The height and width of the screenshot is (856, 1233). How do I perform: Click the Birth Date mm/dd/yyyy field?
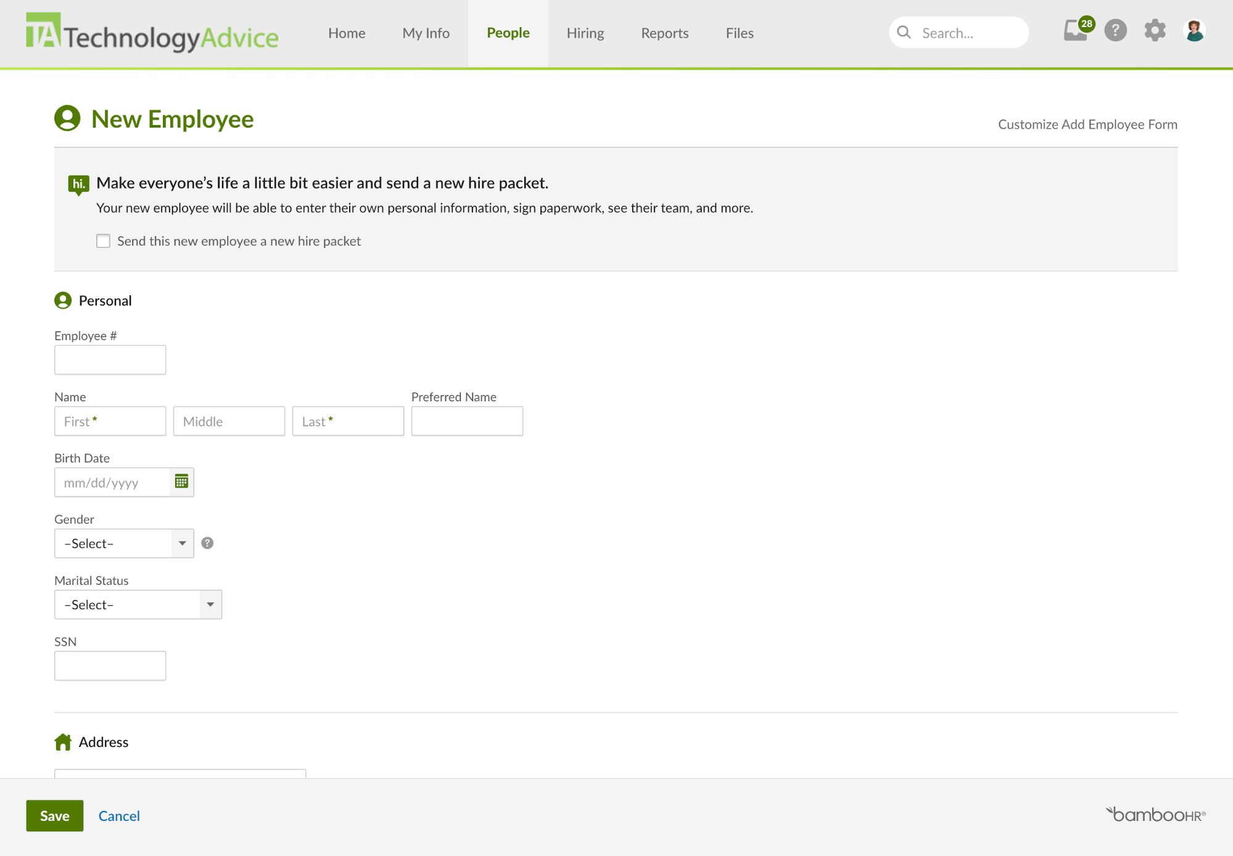pyautogui.click(x=112, y=483)
